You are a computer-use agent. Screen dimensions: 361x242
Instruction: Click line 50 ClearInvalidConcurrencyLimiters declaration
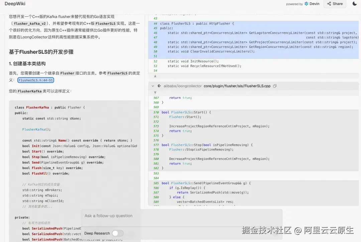click(211, 51)
